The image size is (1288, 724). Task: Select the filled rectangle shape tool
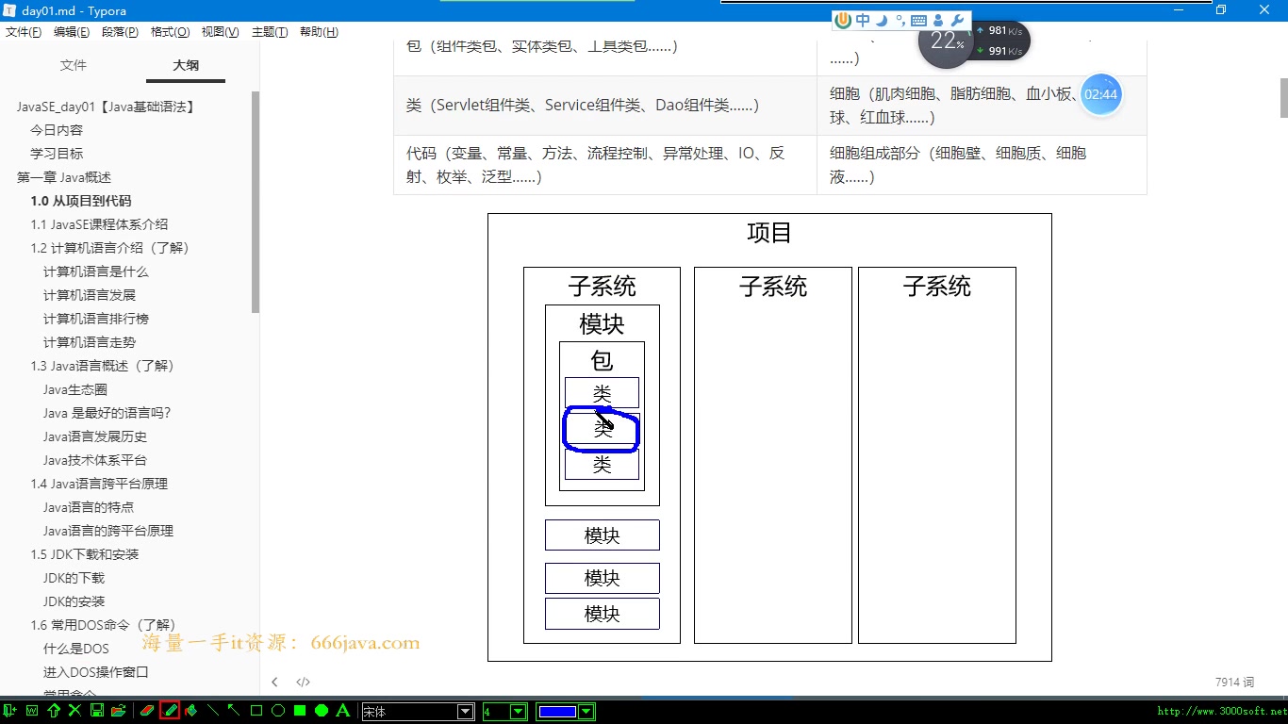(300, 711)
